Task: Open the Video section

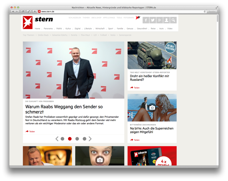Action: (x=170, y=29)
